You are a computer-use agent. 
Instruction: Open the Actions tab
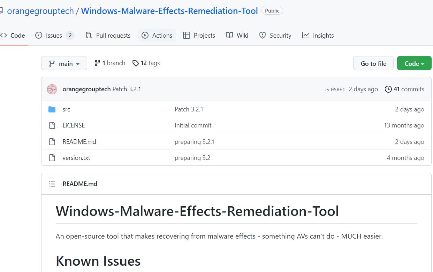point(157,35)
